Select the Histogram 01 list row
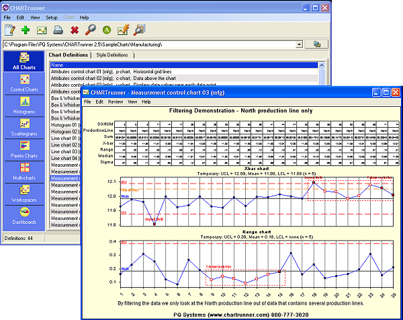Screen dimensions: 403x320 (x=66, y=125)
